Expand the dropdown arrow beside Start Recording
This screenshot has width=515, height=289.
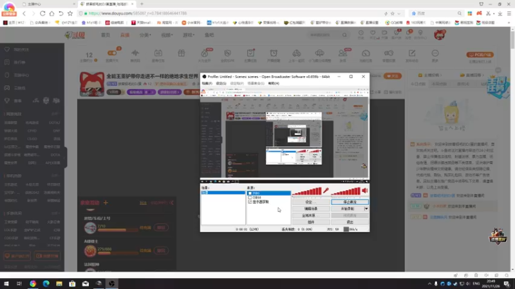366,209
